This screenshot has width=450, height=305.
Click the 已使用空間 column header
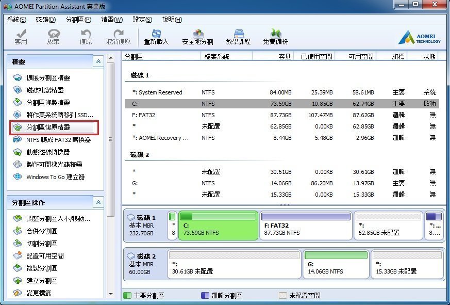pyautogui.click(x=314, y=56)
